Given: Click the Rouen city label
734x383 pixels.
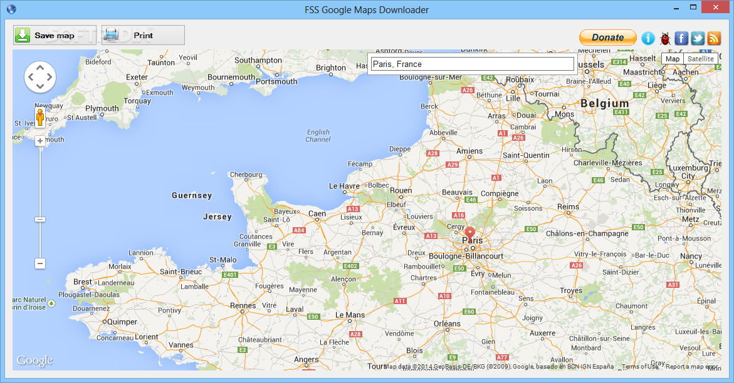Looking at the screenshot, I should tap(401, 190).
